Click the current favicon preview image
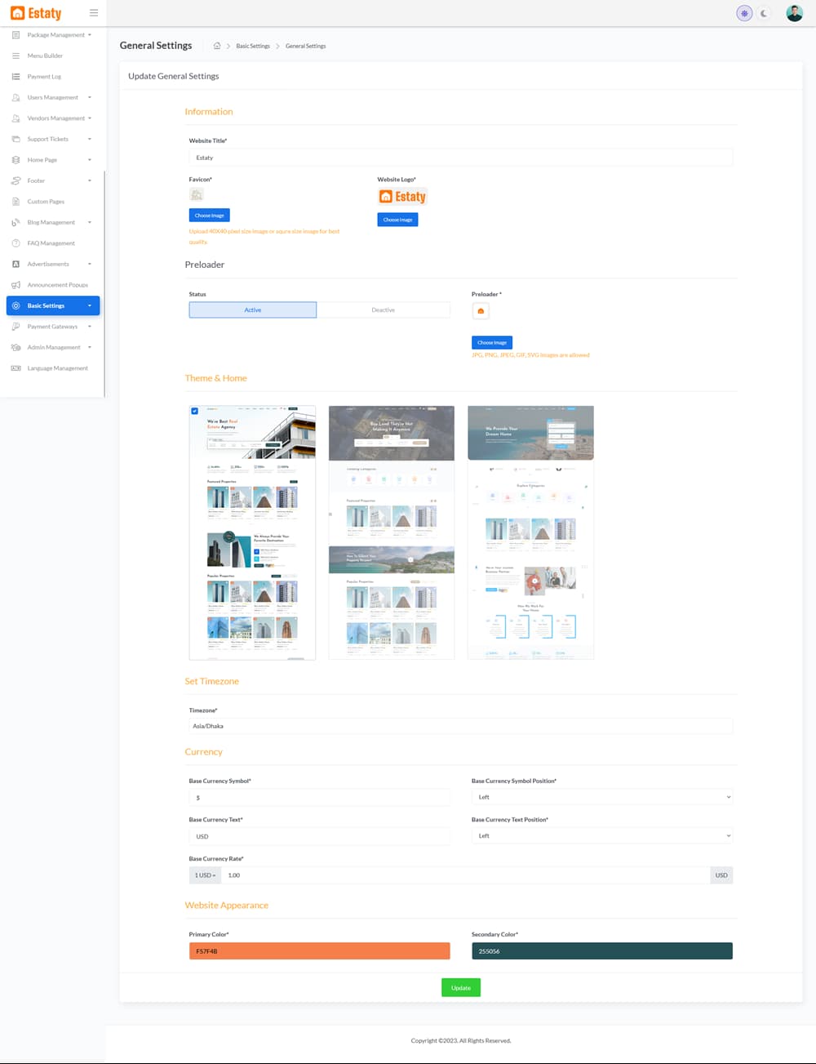 coord(196,194)
